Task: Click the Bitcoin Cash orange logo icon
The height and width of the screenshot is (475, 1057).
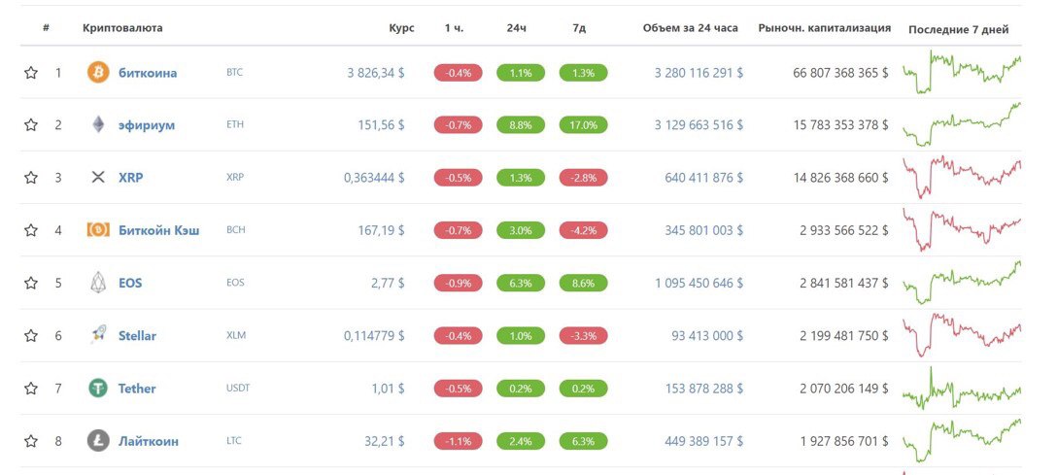Action: pyautogui.click(x=98, y=230)
